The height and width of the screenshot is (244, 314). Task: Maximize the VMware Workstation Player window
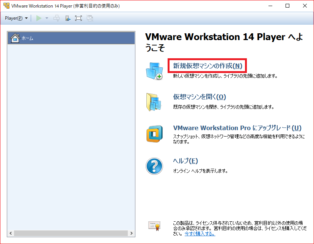coord(287,6)
